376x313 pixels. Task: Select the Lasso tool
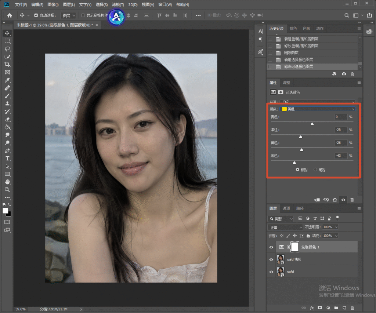(x=7, y=49)
